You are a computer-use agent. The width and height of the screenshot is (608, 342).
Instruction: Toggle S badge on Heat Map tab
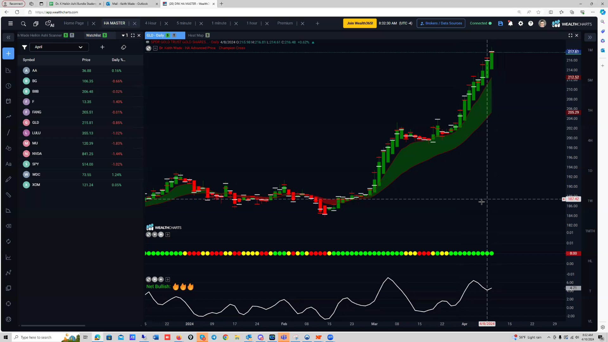click(x=207, y=35)
